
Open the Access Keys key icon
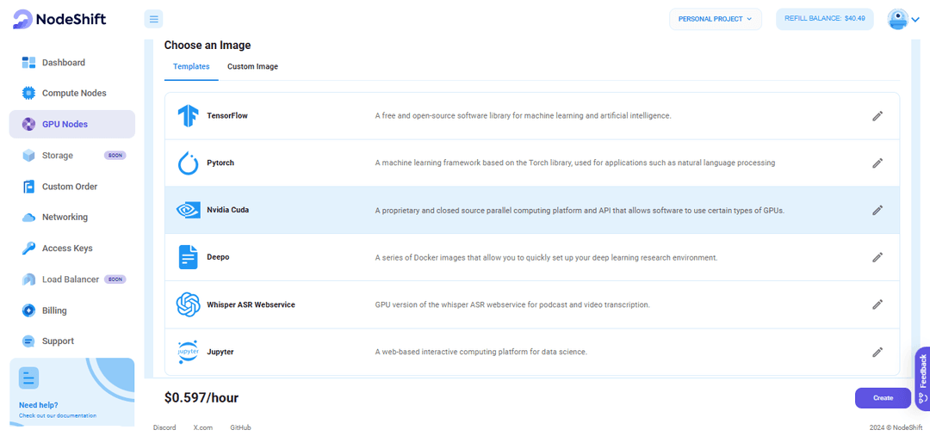(28, 249)
